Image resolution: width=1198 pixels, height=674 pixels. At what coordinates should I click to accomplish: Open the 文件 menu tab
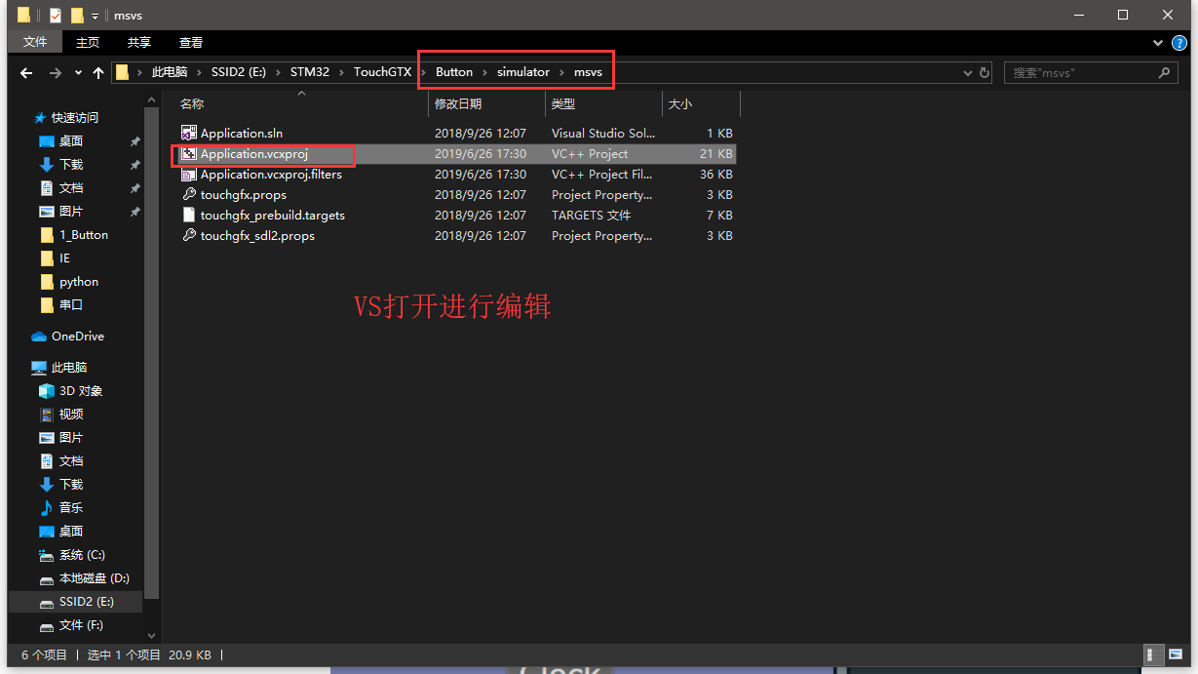(x=35, y=42)
